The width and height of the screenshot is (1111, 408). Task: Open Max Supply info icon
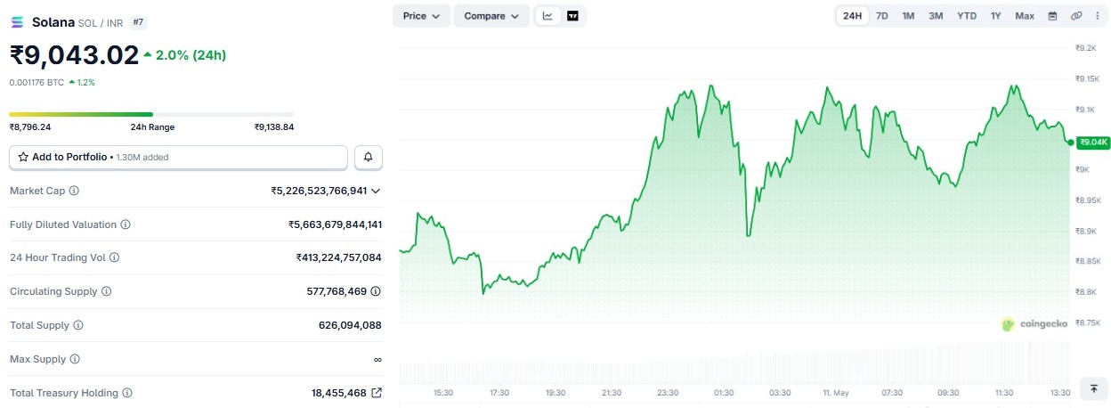coord(75,359)
